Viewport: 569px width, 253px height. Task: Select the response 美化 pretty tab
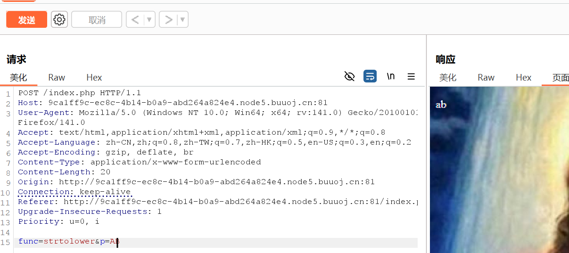tap(448, 78)
